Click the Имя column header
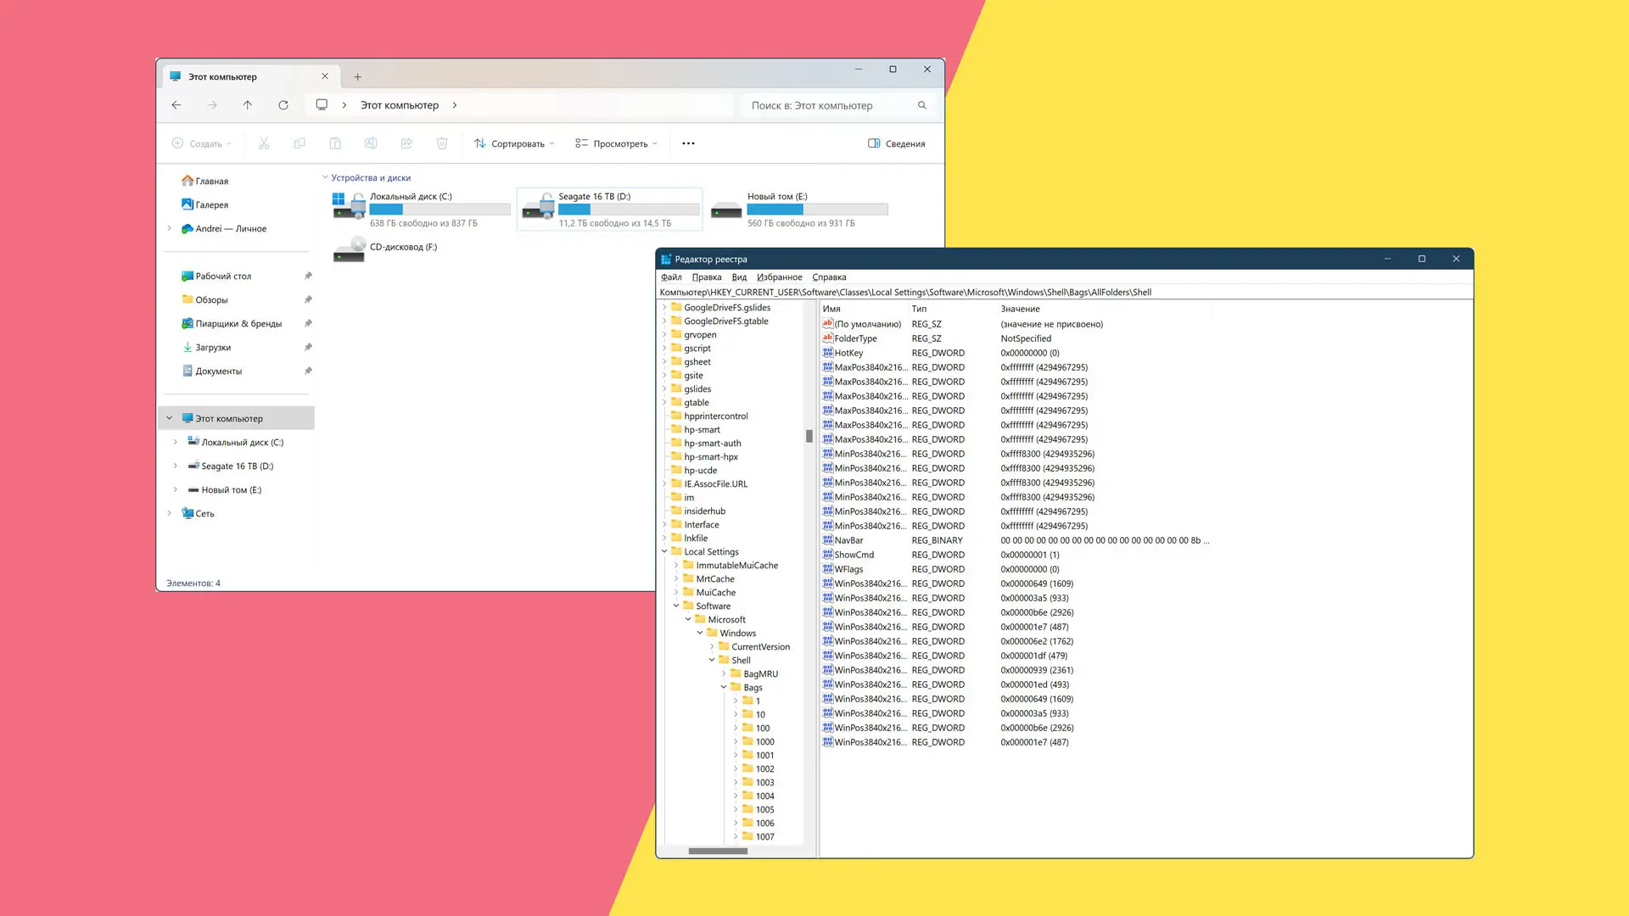The width and height of the screenshot is (1629, 916). pyautogui.click(x=865, y=309)
